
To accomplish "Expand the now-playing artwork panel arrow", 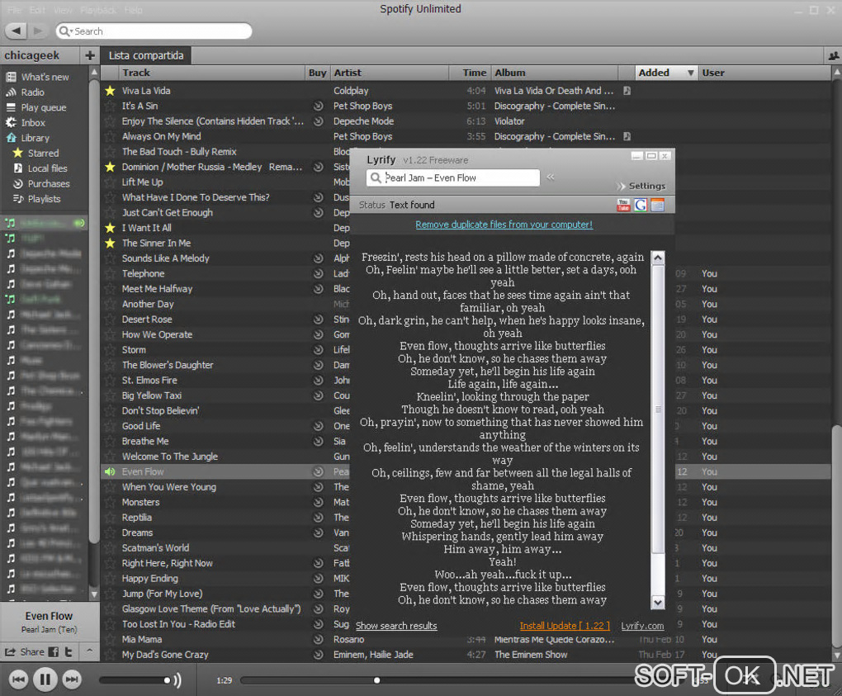I will 90,651.
